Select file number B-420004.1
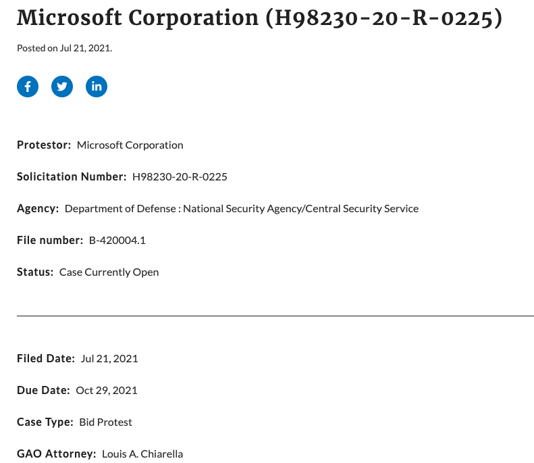The height and width of the screenshot is (463, 534). tap(117, 241)
